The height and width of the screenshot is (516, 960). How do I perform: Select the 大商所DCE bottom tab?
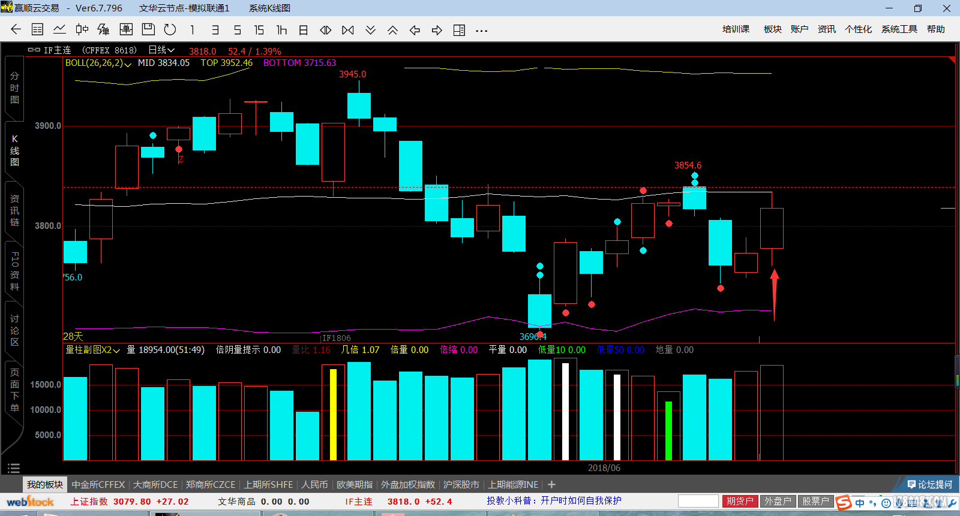tap(155, 484)
